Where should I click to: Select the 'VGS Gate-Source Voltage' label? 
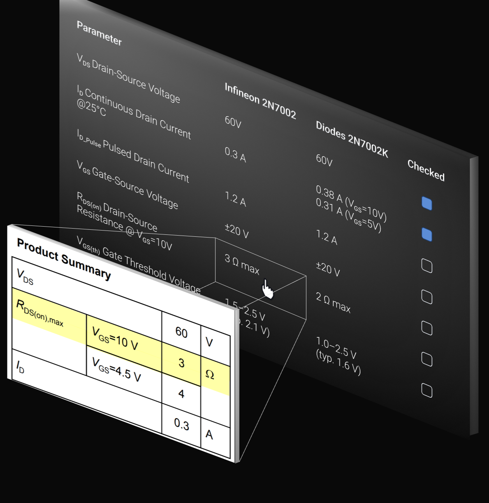(x=127, y=185)
